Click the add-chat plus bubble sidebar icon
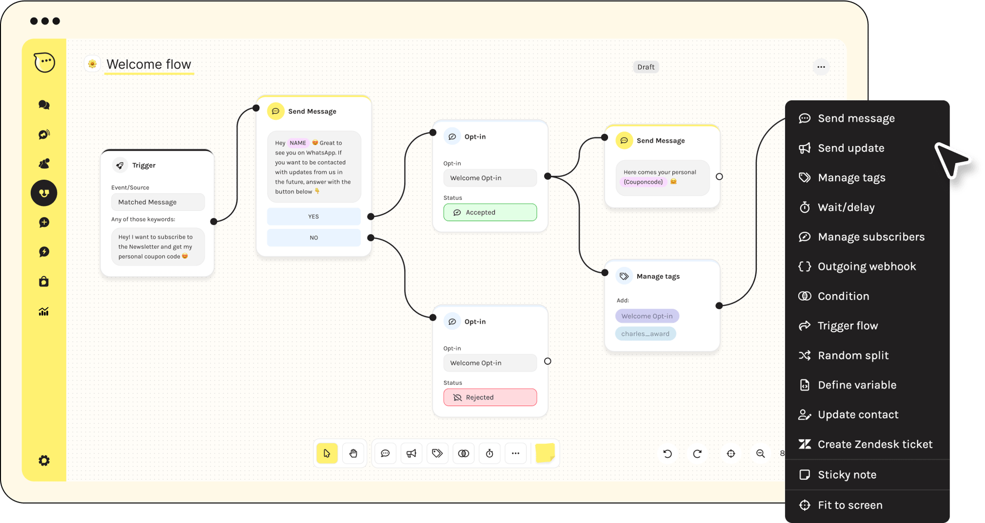 [x=44, y=222]
